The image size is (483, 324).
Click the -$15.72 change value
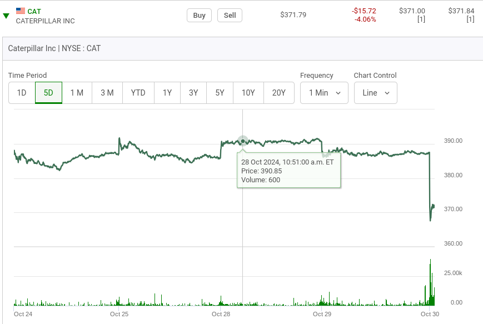click(x=364, y=11)
